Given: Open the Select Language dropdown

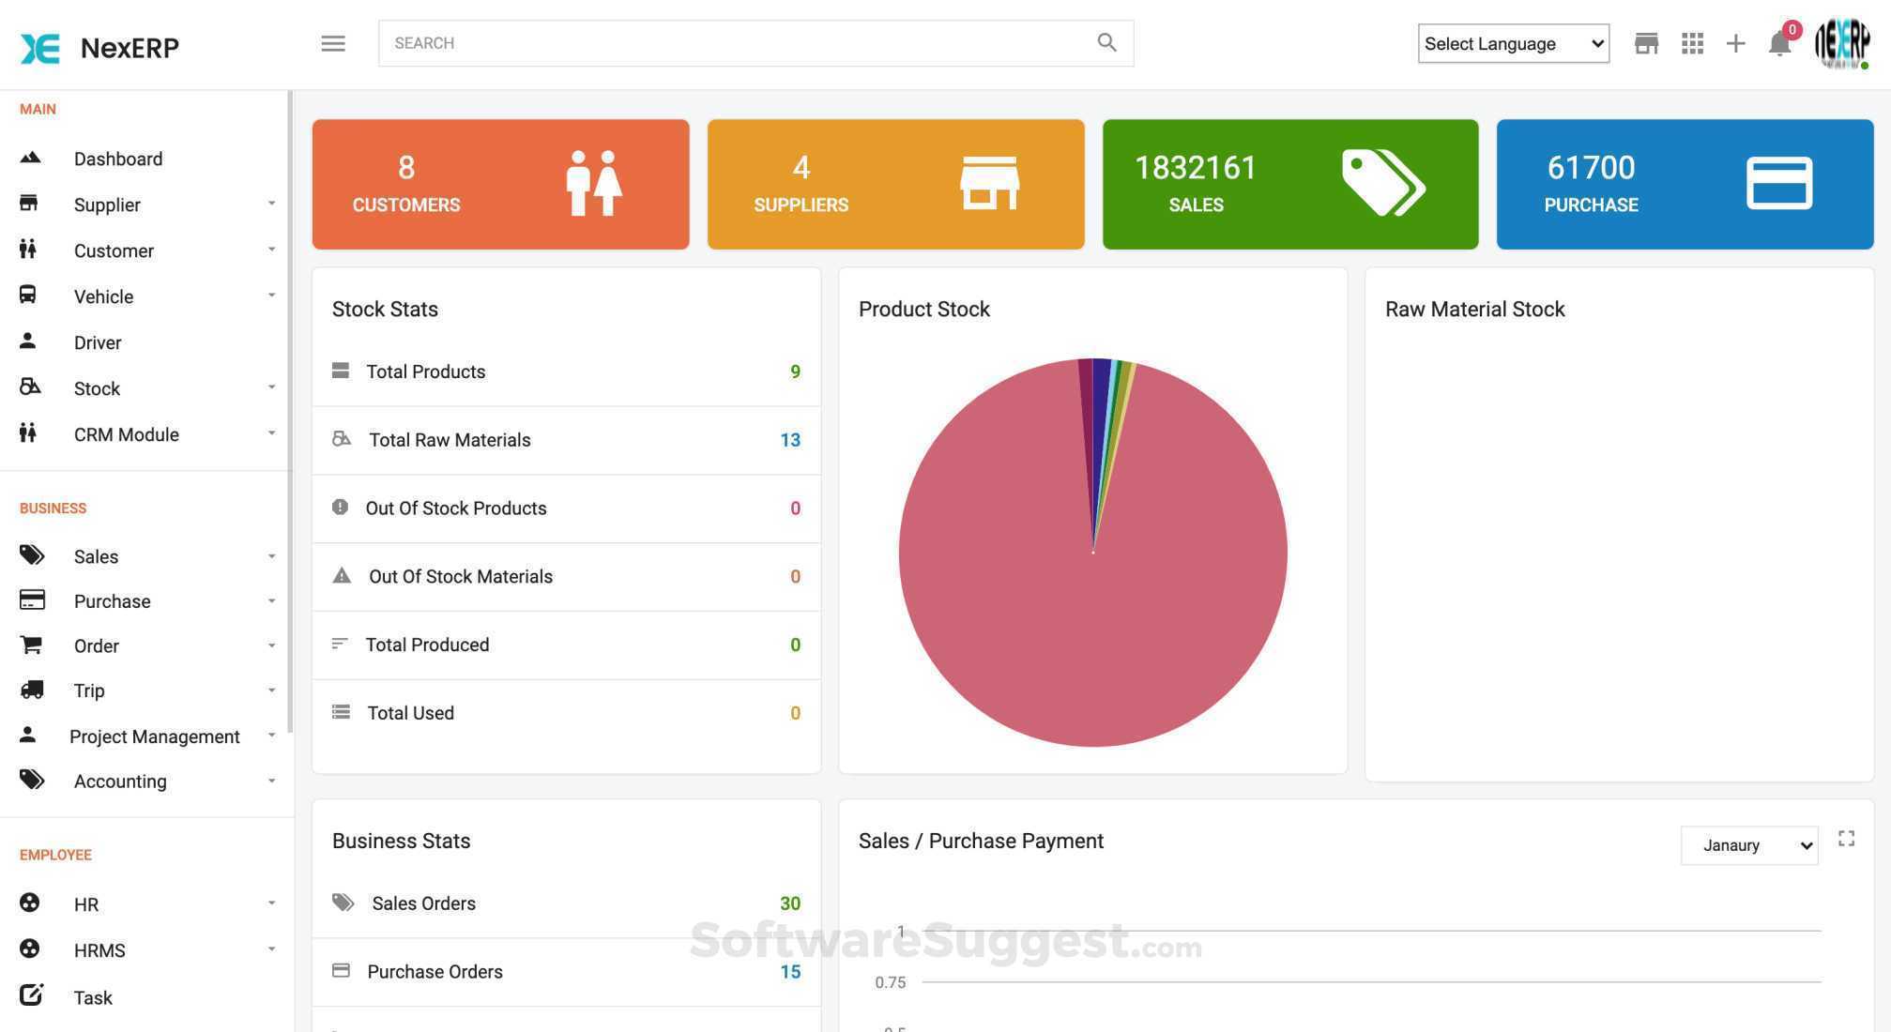Looking at the screenshot, I should click(1512, 43).
